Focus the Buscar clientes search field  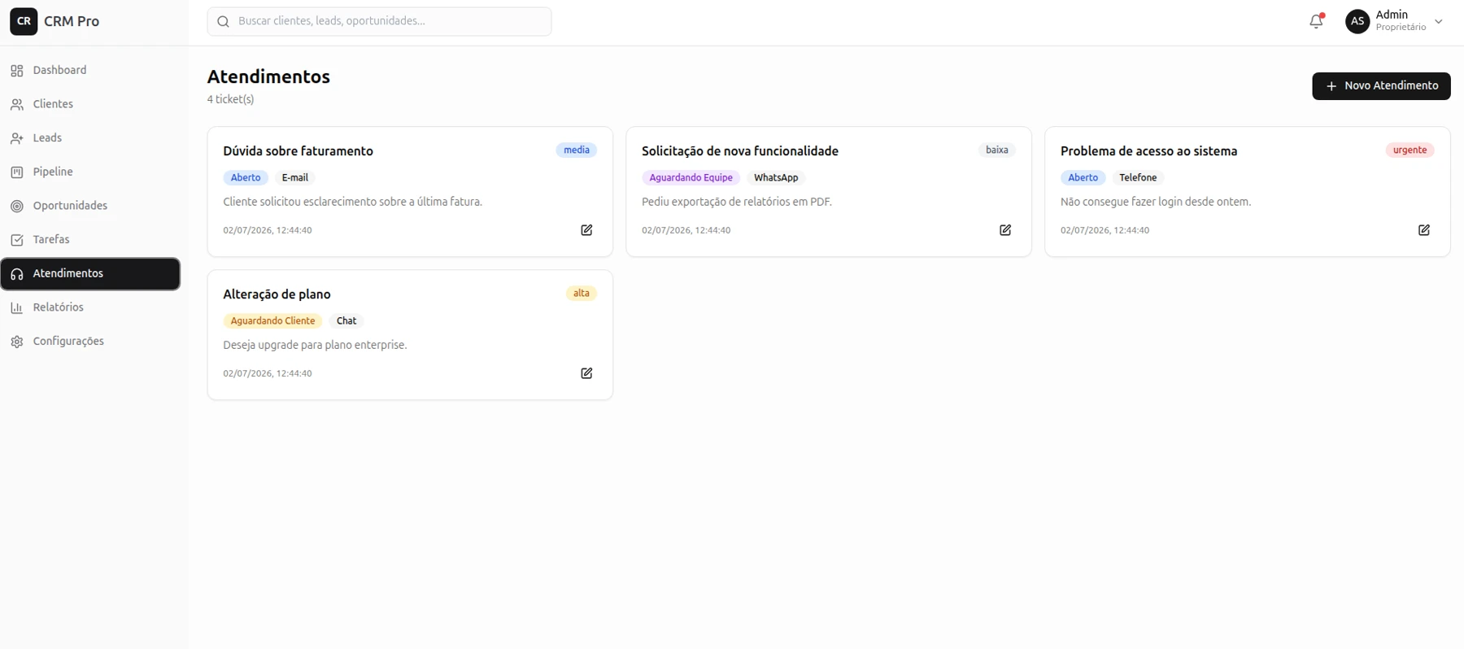pyautogui.click(x=379, y=22)
